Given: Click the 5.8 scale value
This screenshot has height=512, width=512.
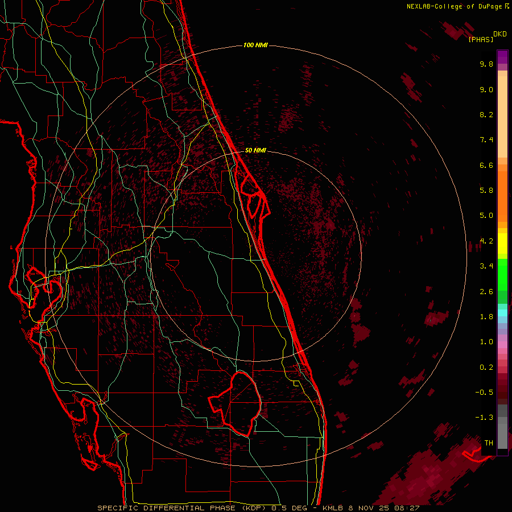Looking at the screenshot, I should [486, 191].
